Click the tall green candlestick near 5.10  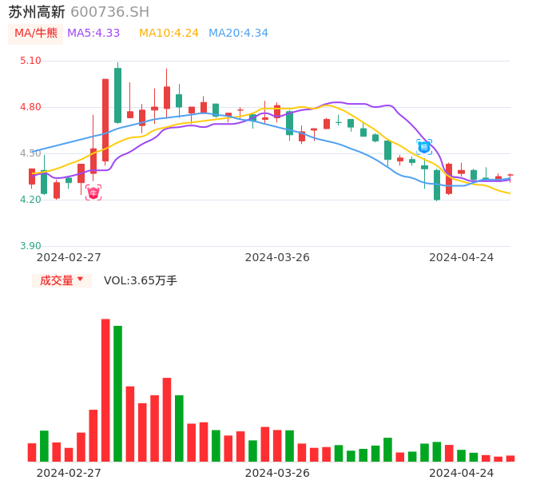click(117, 95)
